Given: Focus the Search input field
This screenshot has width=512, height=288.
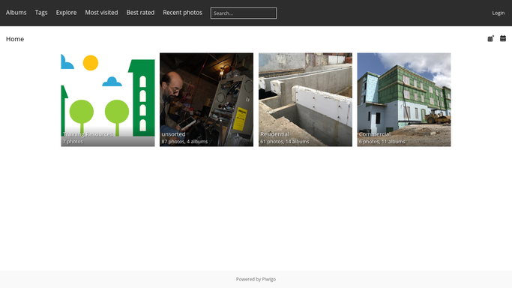Looking at the screenshot, I should 244,13.
